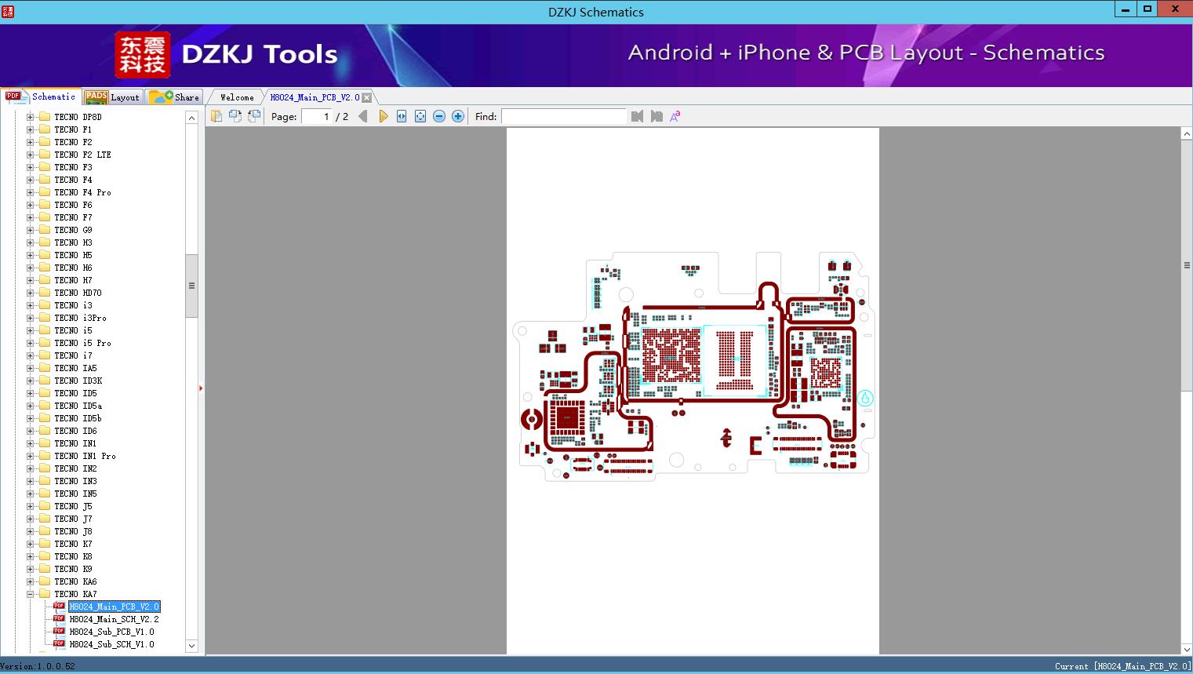
Task: Click the copy document icon in toolbar
Action: tap(216, 116)
